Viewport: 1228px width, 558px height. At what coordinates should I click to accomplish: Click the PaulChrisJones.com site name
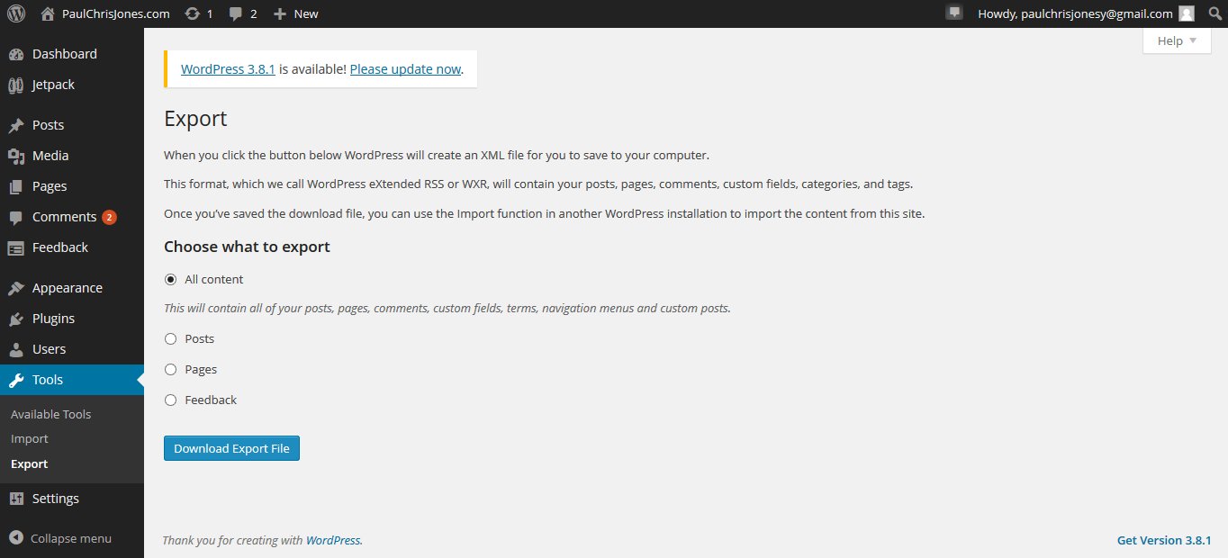(116, 13)
